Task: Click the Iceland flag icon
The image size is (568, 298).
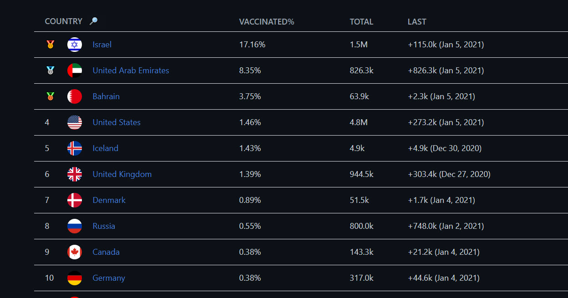Action: 75,148
